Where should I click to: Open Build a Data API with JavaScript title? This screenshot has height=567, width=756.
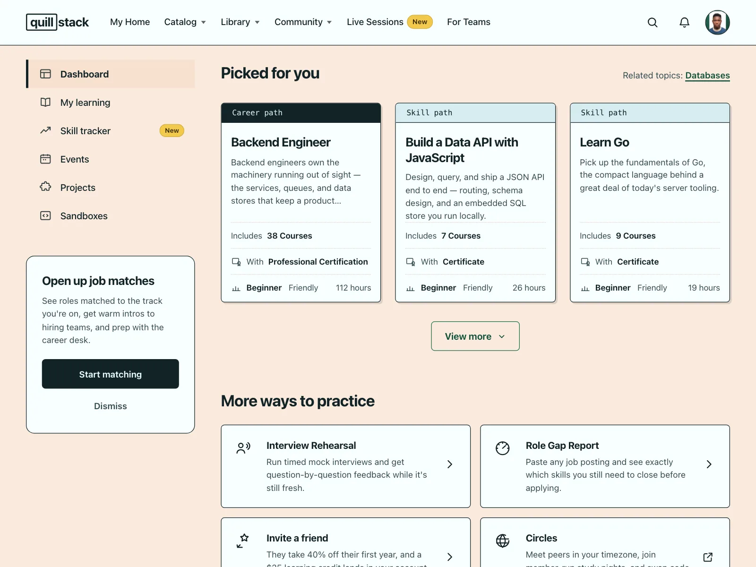click(462, 150)
